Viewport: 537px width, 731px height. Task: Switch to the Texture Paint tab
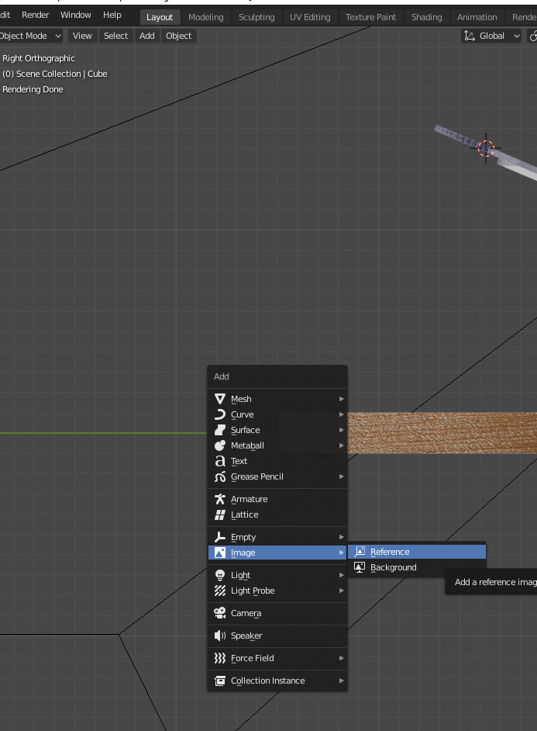point(370,17)
